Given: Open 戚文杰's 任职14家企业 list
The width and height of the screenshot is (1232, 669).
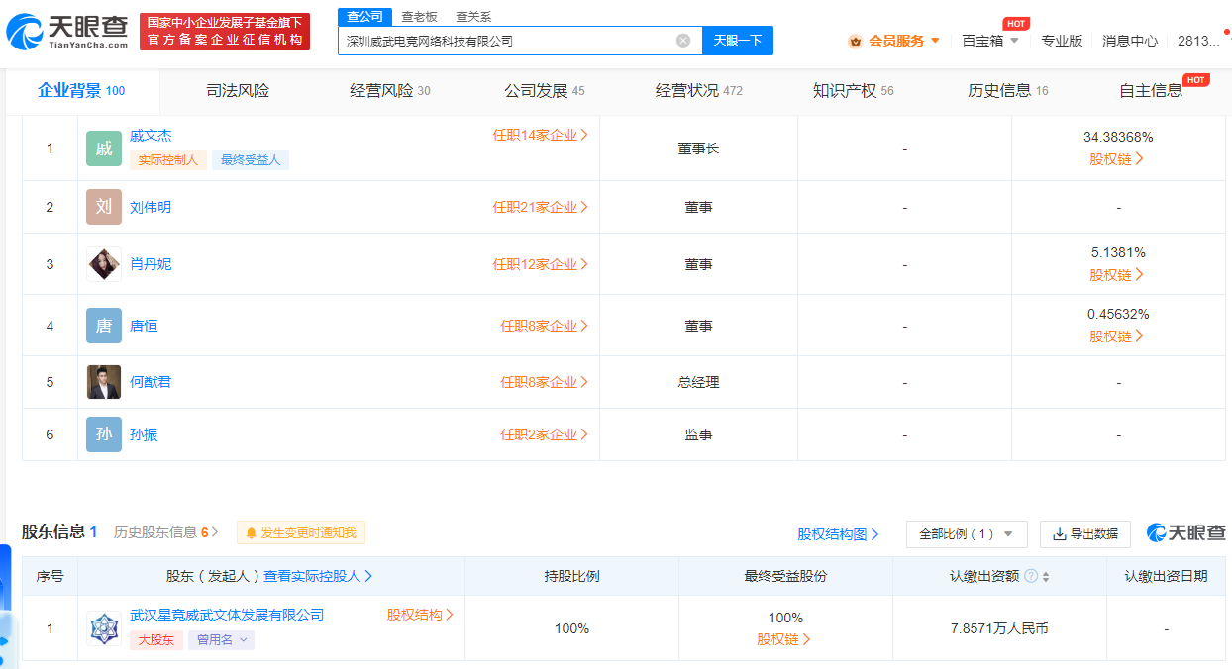Looking at the screenshot, I should pyautogui.click(x=541, y=135).
